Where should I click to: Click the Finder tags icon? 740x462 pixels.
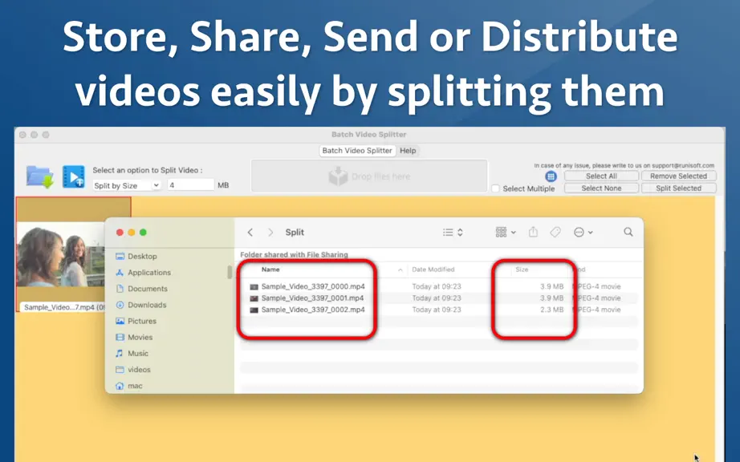tap(555, 232)
